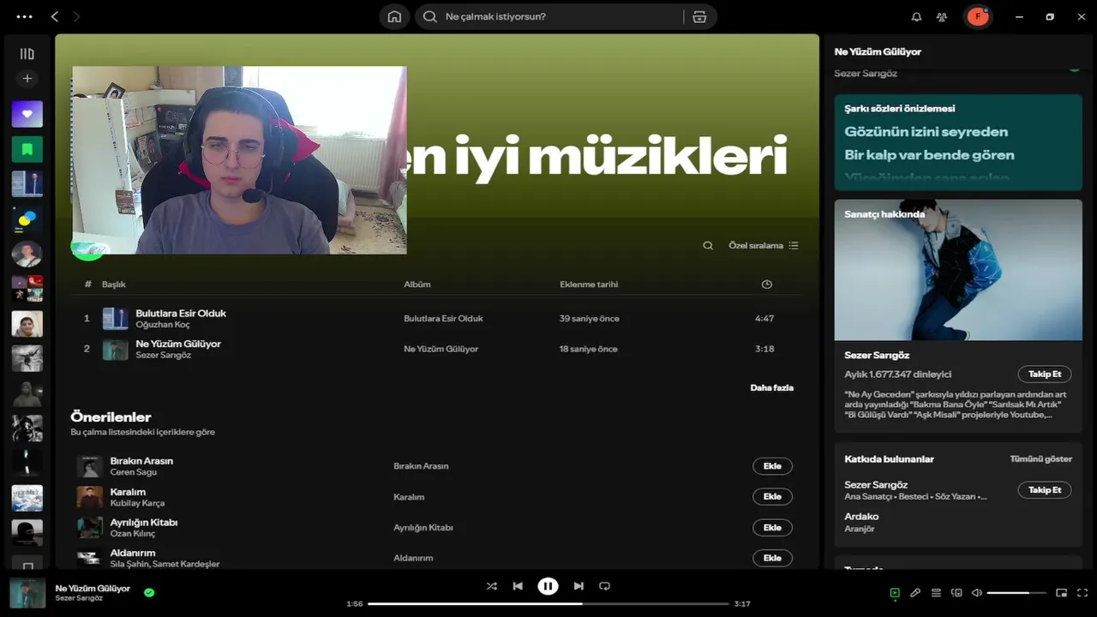
Task: Open artist 'Kubilay Karça' link
Action: point(137,503)
